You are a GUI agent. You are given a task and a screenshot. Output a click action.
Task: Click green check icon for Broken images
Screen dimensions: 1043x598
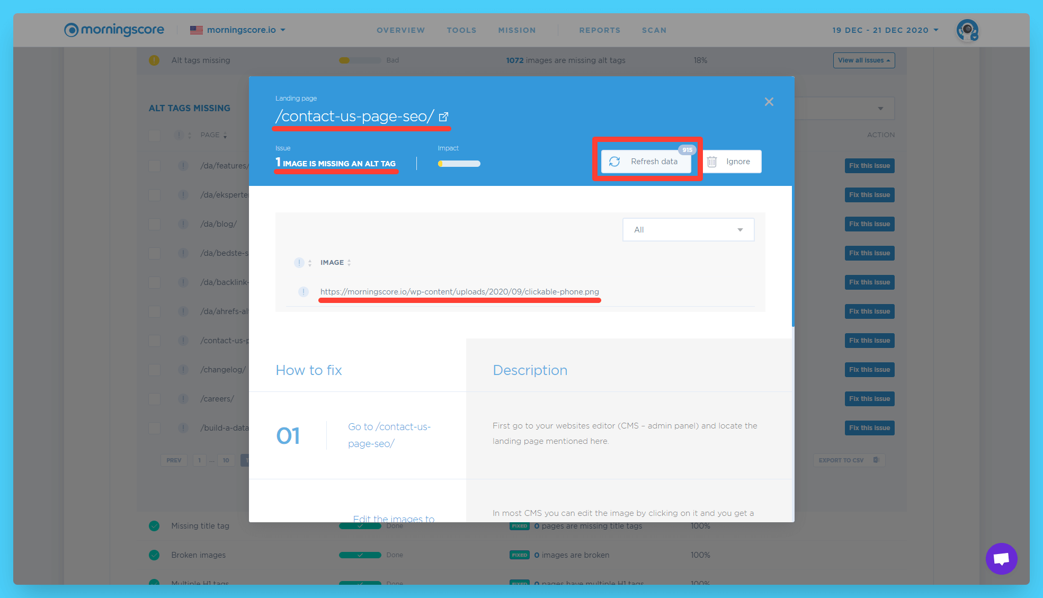tap(154, 555)
